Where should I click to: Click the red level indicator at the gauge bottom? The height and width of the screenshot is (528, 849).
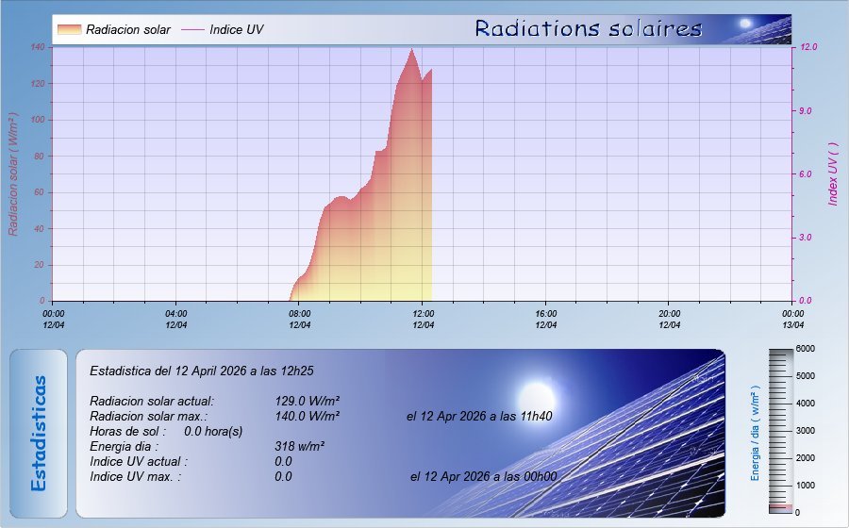point(782,507)
